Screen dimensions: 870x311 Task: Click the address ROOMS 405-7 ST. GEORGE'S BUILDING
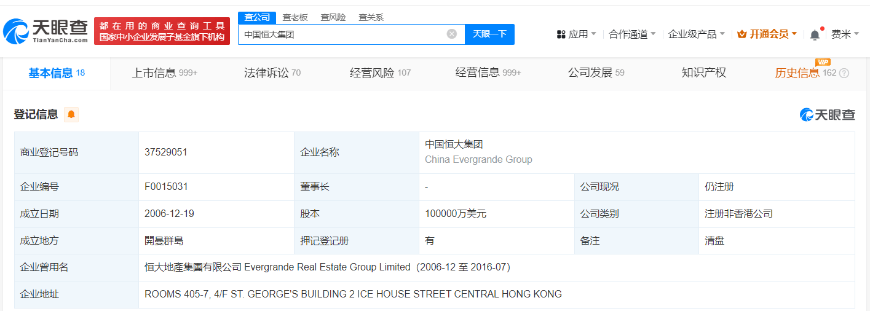coord(353,294)
